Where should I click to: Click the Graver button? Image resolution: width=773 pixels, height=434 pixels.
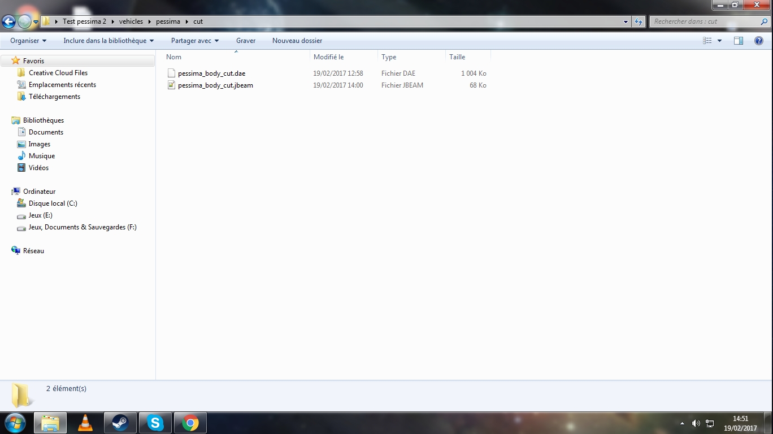pos(246,41)
